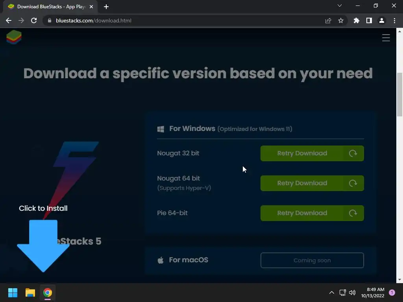
Task: Open File Explorer from the taskbar
Action: pyautogui.click(x=30, y=293)
